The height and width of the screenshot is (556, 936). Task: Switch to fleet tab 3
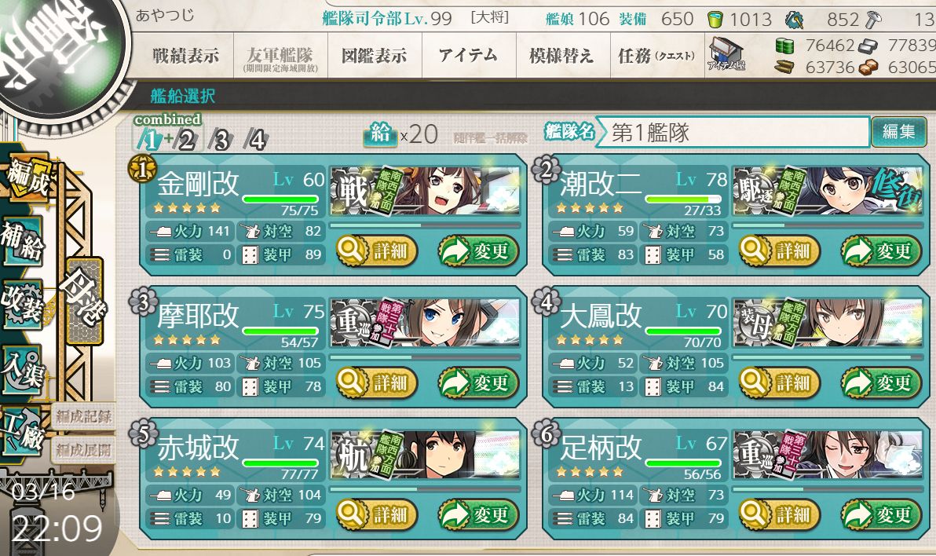[x=221, y=141]
